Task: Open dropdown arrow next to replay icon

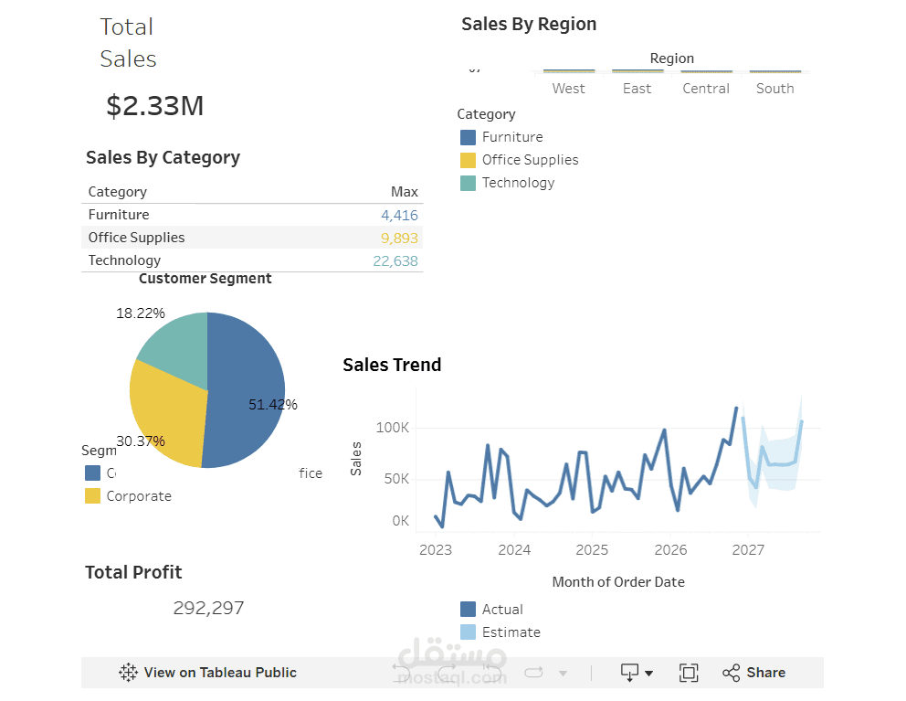Action: click(x=563, y=674)
